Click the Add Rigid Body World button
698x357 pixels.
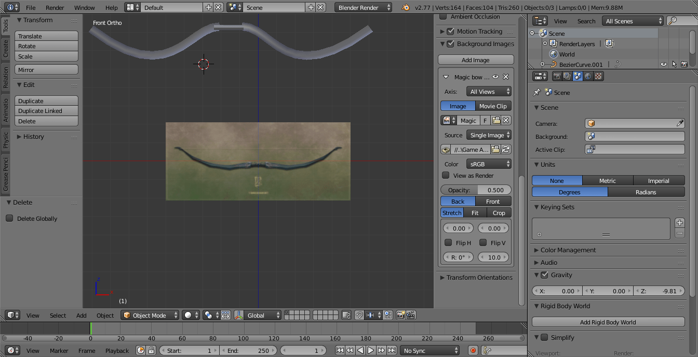[x=608, y=322]
